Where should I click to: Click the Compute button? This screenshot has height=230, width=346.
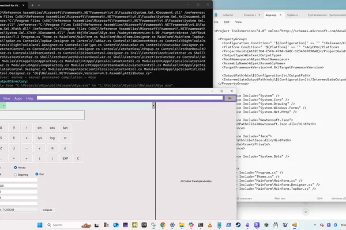click(x=47, y=210)
